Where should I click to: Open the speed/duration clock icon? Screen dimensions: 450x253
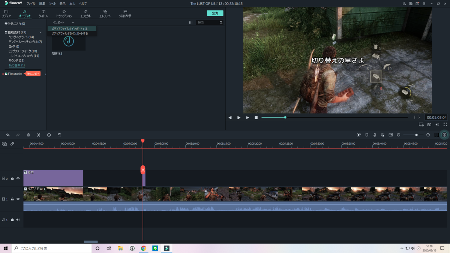coord(49,135)
